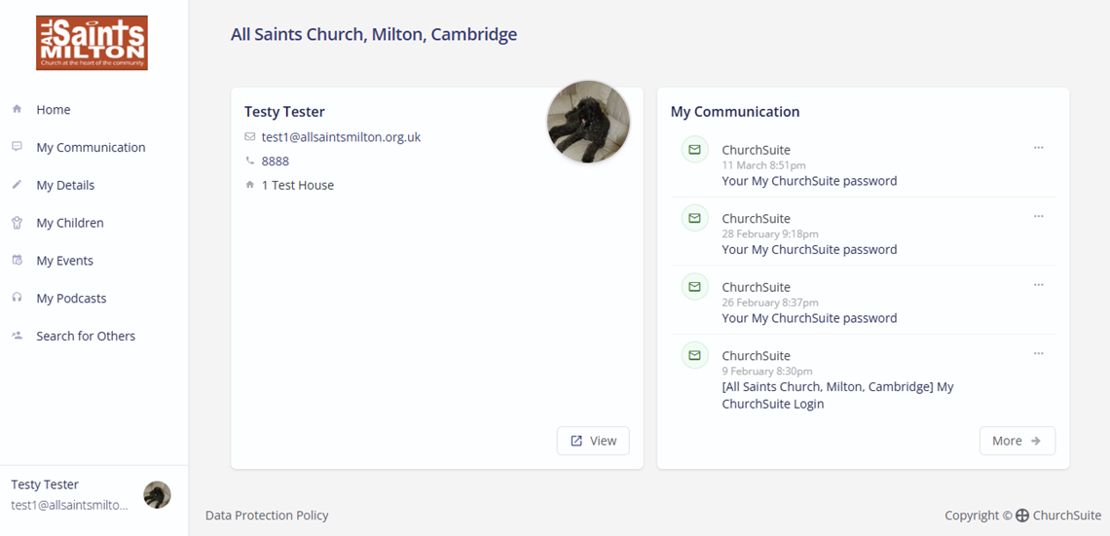Click the All Saints Milton logo
1110x536 pixels.
tap(92, 43)
